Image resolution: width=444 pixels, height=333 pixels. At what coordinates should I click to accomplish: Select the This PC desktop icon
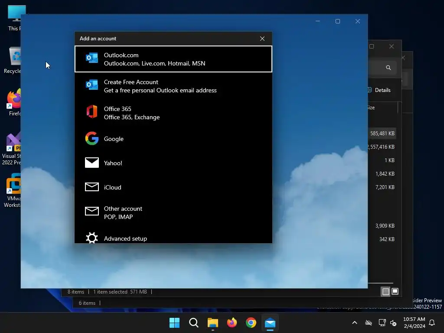pyautogui.click(x=13, y=17)
